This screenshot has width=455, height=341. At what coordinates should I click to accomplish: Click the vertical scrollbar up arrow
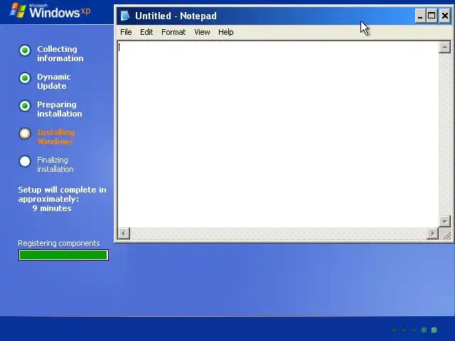point(444,48)
